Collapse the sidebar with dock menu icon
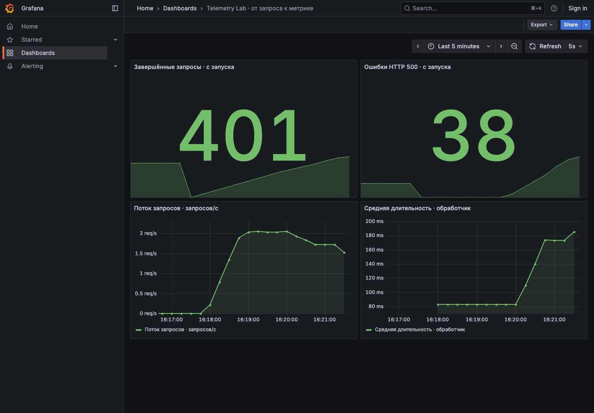This screenshot has width=594, height=413. pos(115,8)
